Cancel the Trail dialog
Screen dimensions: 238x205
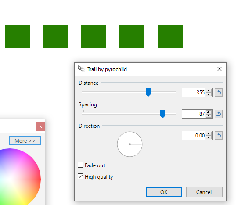[204, 192]
